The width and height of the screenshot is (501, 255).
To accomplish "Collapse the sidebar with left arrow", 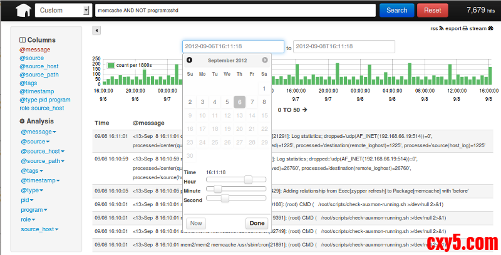I will point(96,30).
